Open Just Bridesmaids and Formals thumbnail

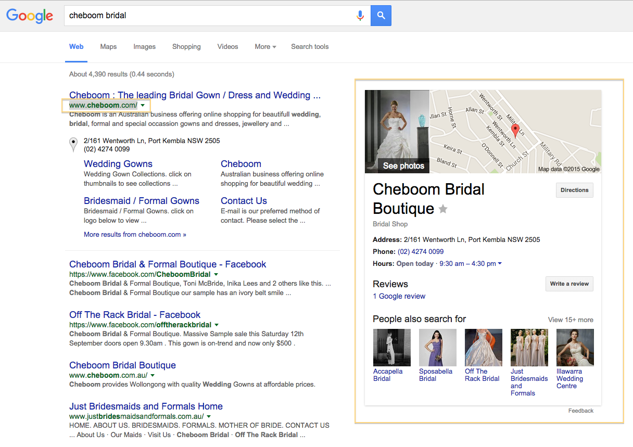coord(529,348)
